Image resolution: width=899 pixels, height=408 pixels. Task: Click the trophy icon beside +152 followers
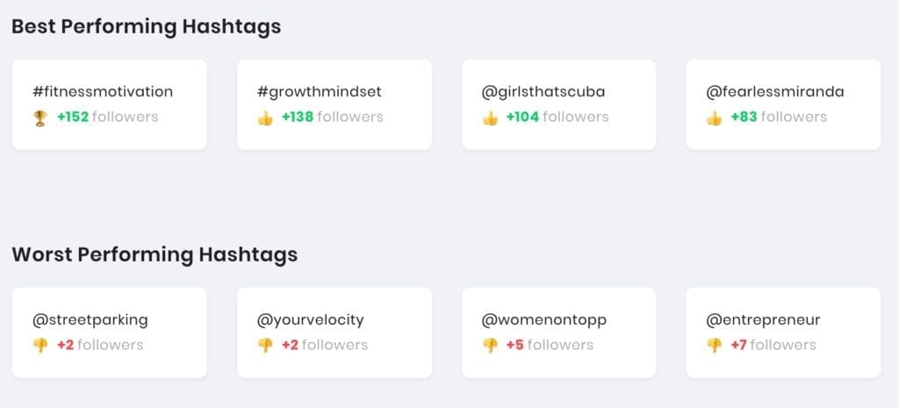pos(40,118)
